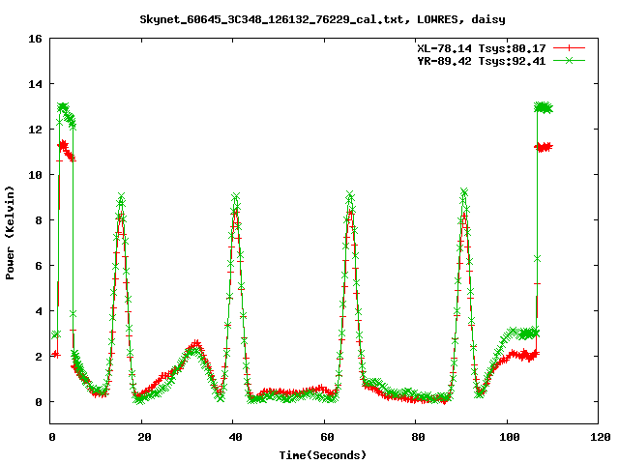Click y-axis tick label '16'
This screenshot has height=464, width=619.
tap(35, 39)
